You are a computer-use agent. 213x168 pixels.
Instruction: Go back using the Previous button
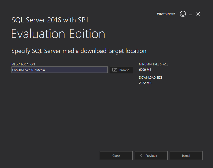coord(151,156)
